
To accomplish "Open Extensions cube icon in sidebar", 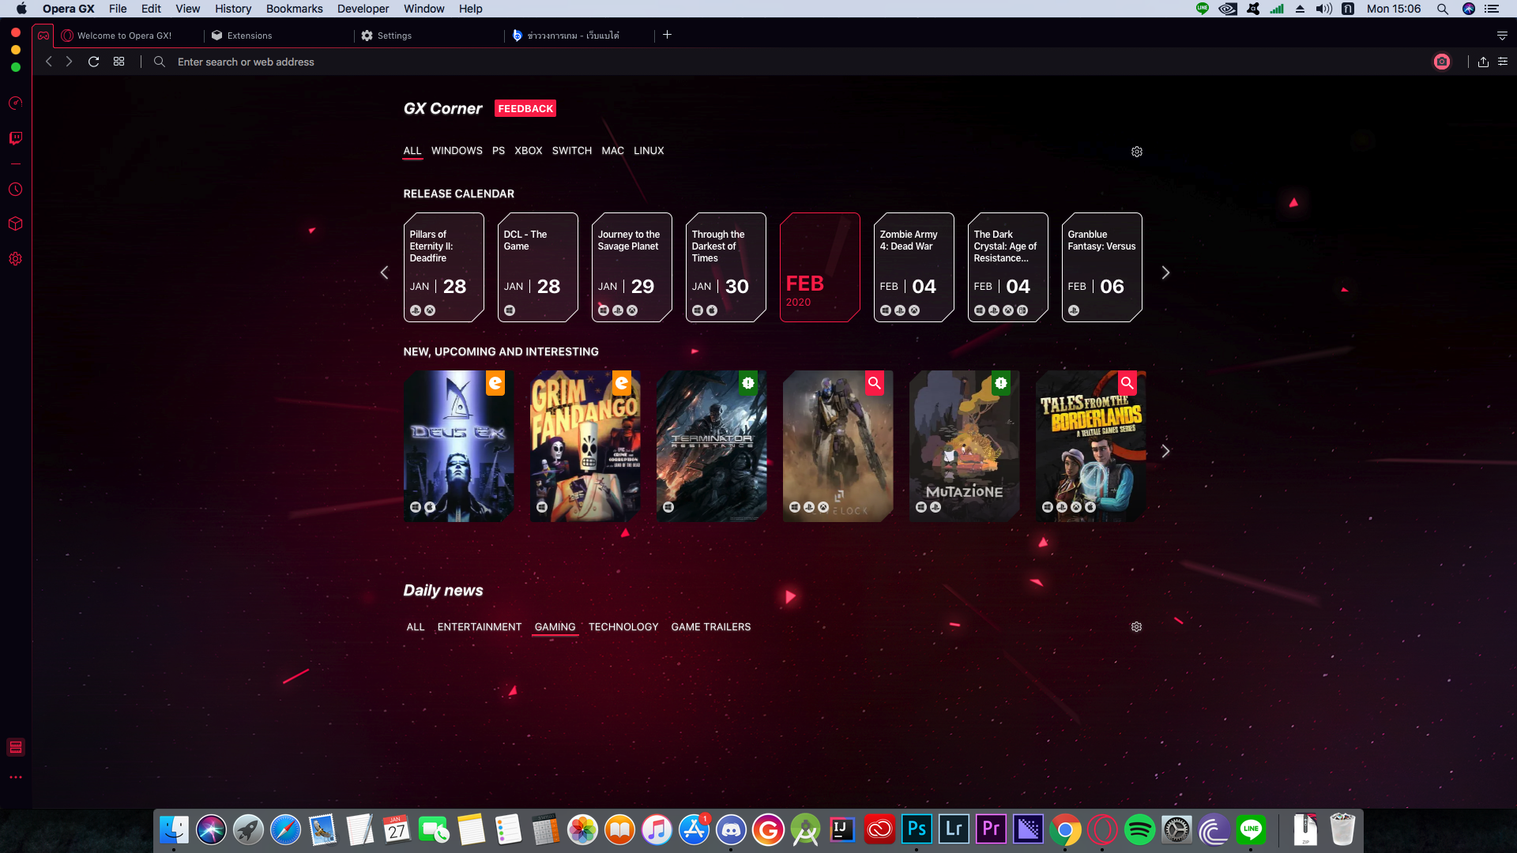I will tap(15, 224).
